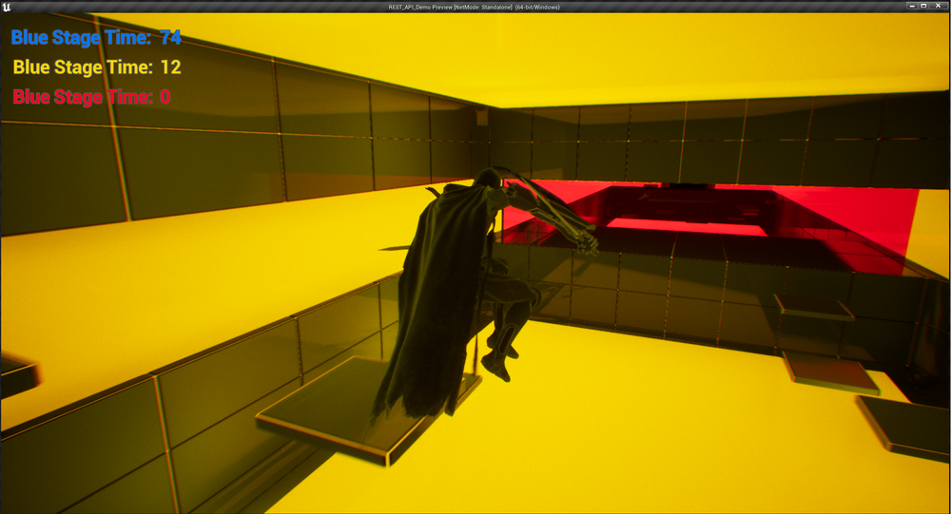Click the red timer value 0
Screen dimensions: 951x514
pyautogui.click(x=165, y=97)
